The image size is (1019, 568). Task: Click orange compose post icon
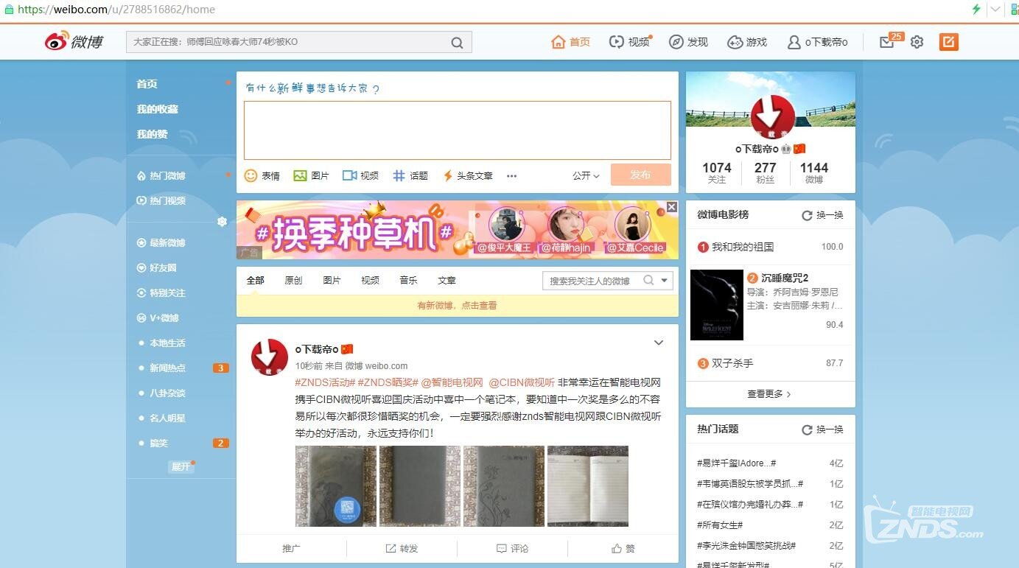(x=949, y=42)
